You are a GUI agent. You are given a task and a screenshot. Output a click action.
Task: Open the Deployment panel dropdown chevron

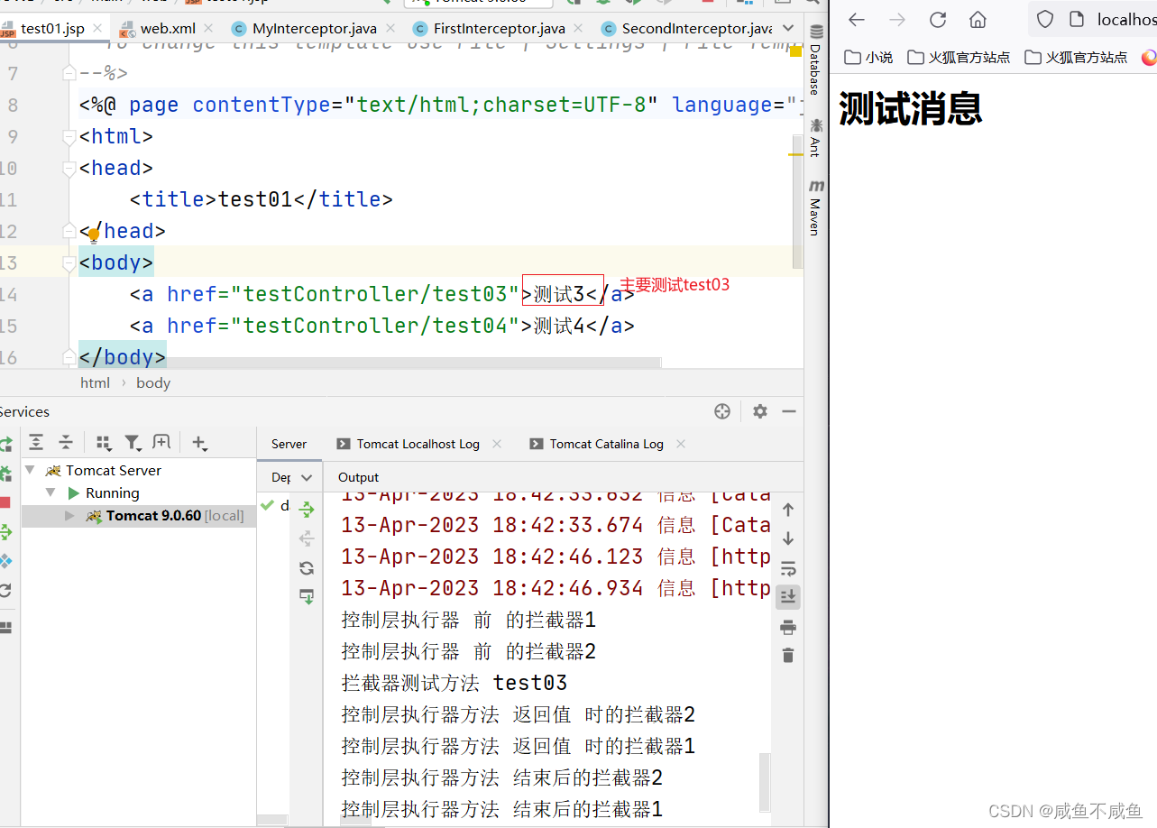coord(307,478)
